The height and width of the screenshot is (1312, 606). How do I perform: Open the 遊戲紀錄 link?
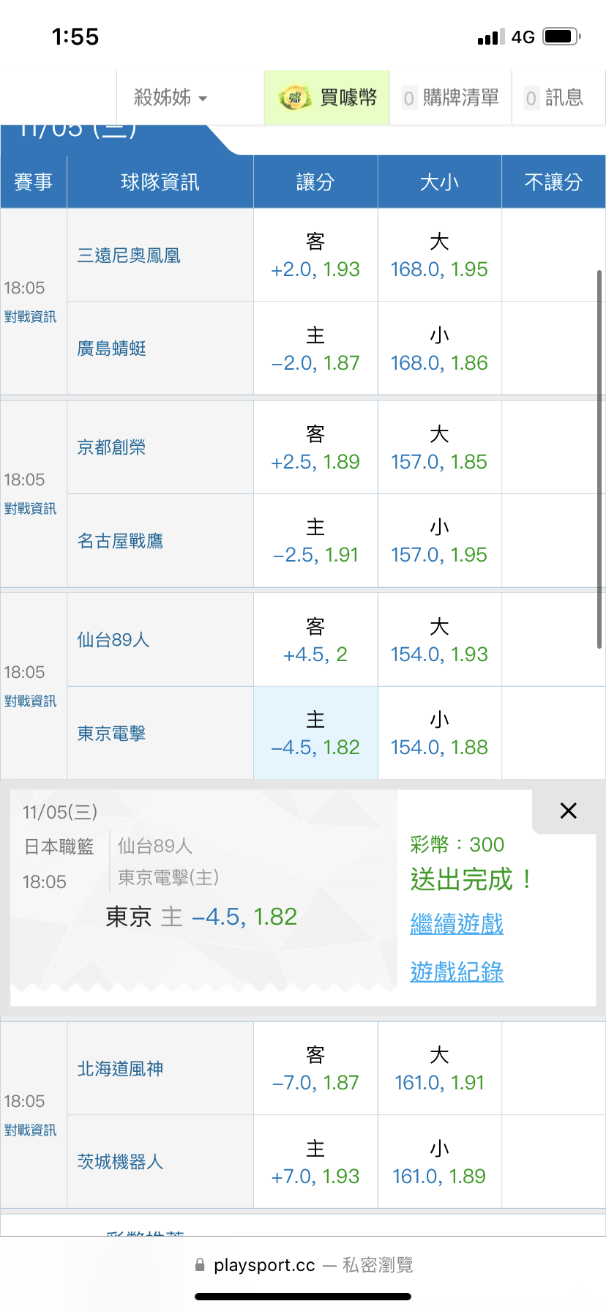pyautogui.click(x=457, y=972)
